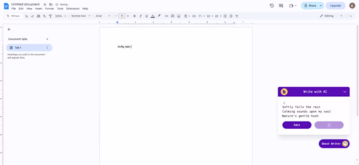Open the Arial font dropdown
Image resolution: width=359 pixels, height=165 pixels.
(x=103, y=16)
